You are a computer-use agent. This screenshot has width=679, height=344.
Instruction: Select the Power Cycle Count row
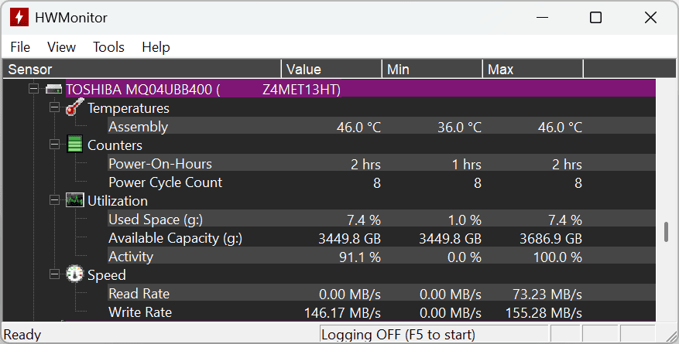pos(382,182)
